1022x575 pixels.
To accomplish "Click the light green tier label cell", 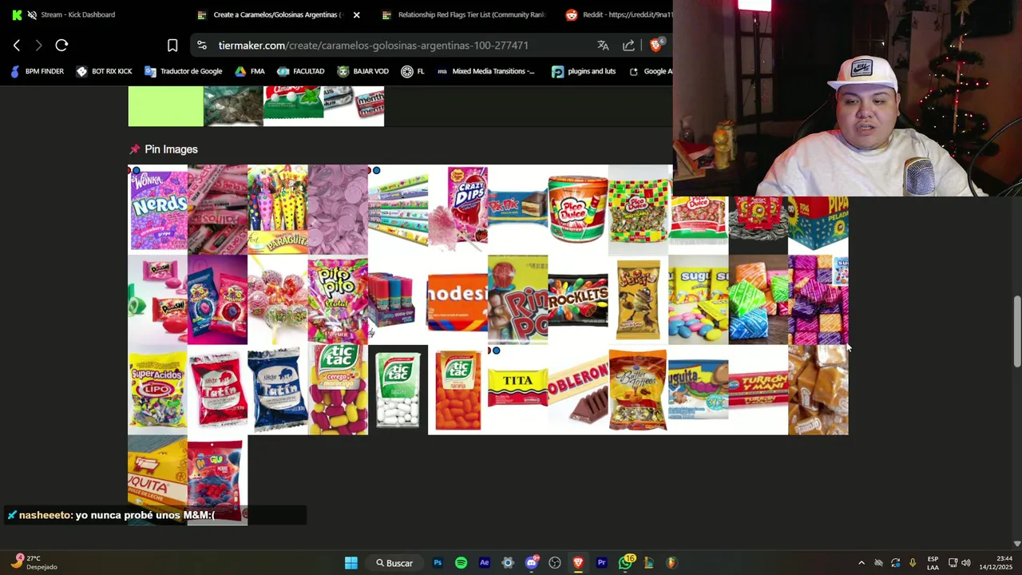I will tap(166, 106).
